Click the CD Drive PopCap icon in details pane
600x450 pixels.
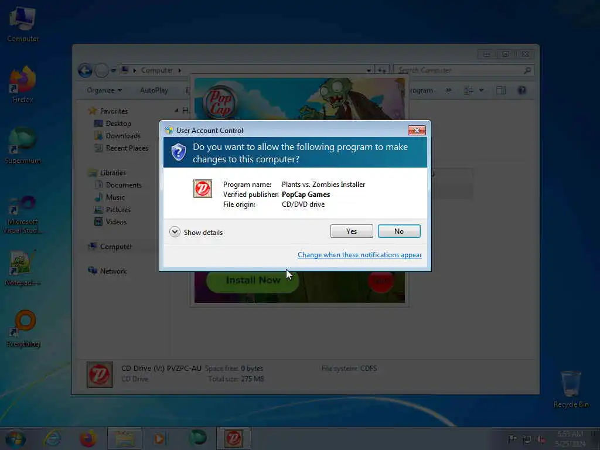pyautogui.click(x=100, y=374)
